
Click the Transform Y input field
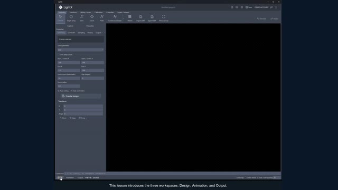83,110
